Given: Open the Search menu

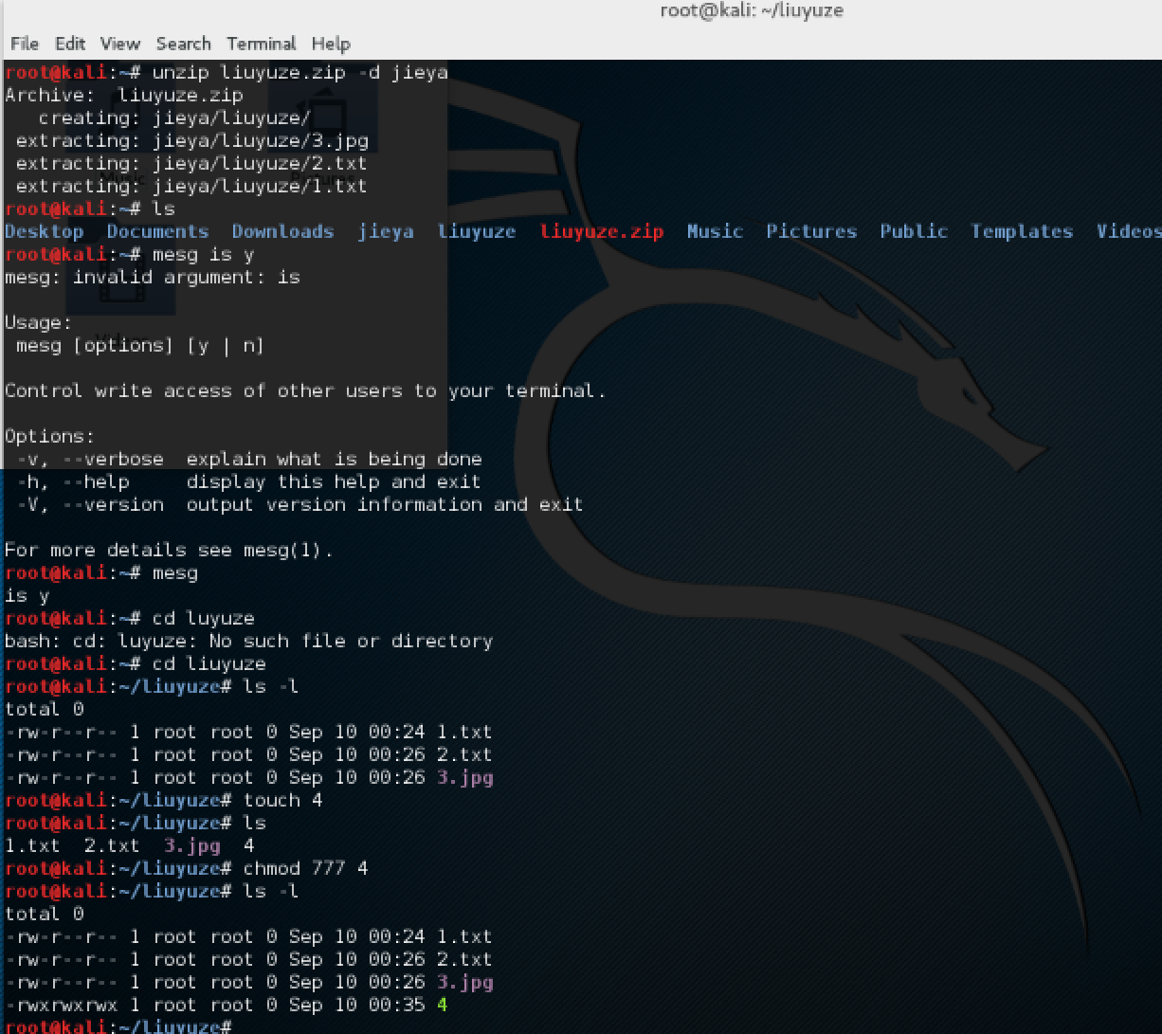Looking at the screenshot, I should (x=183, y=44).
